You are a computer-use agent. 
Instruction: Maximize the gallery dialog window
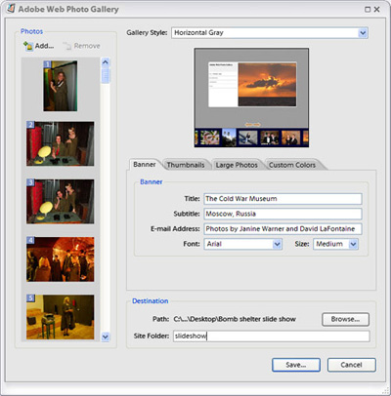pyautogui.click(x=368, y=10)
